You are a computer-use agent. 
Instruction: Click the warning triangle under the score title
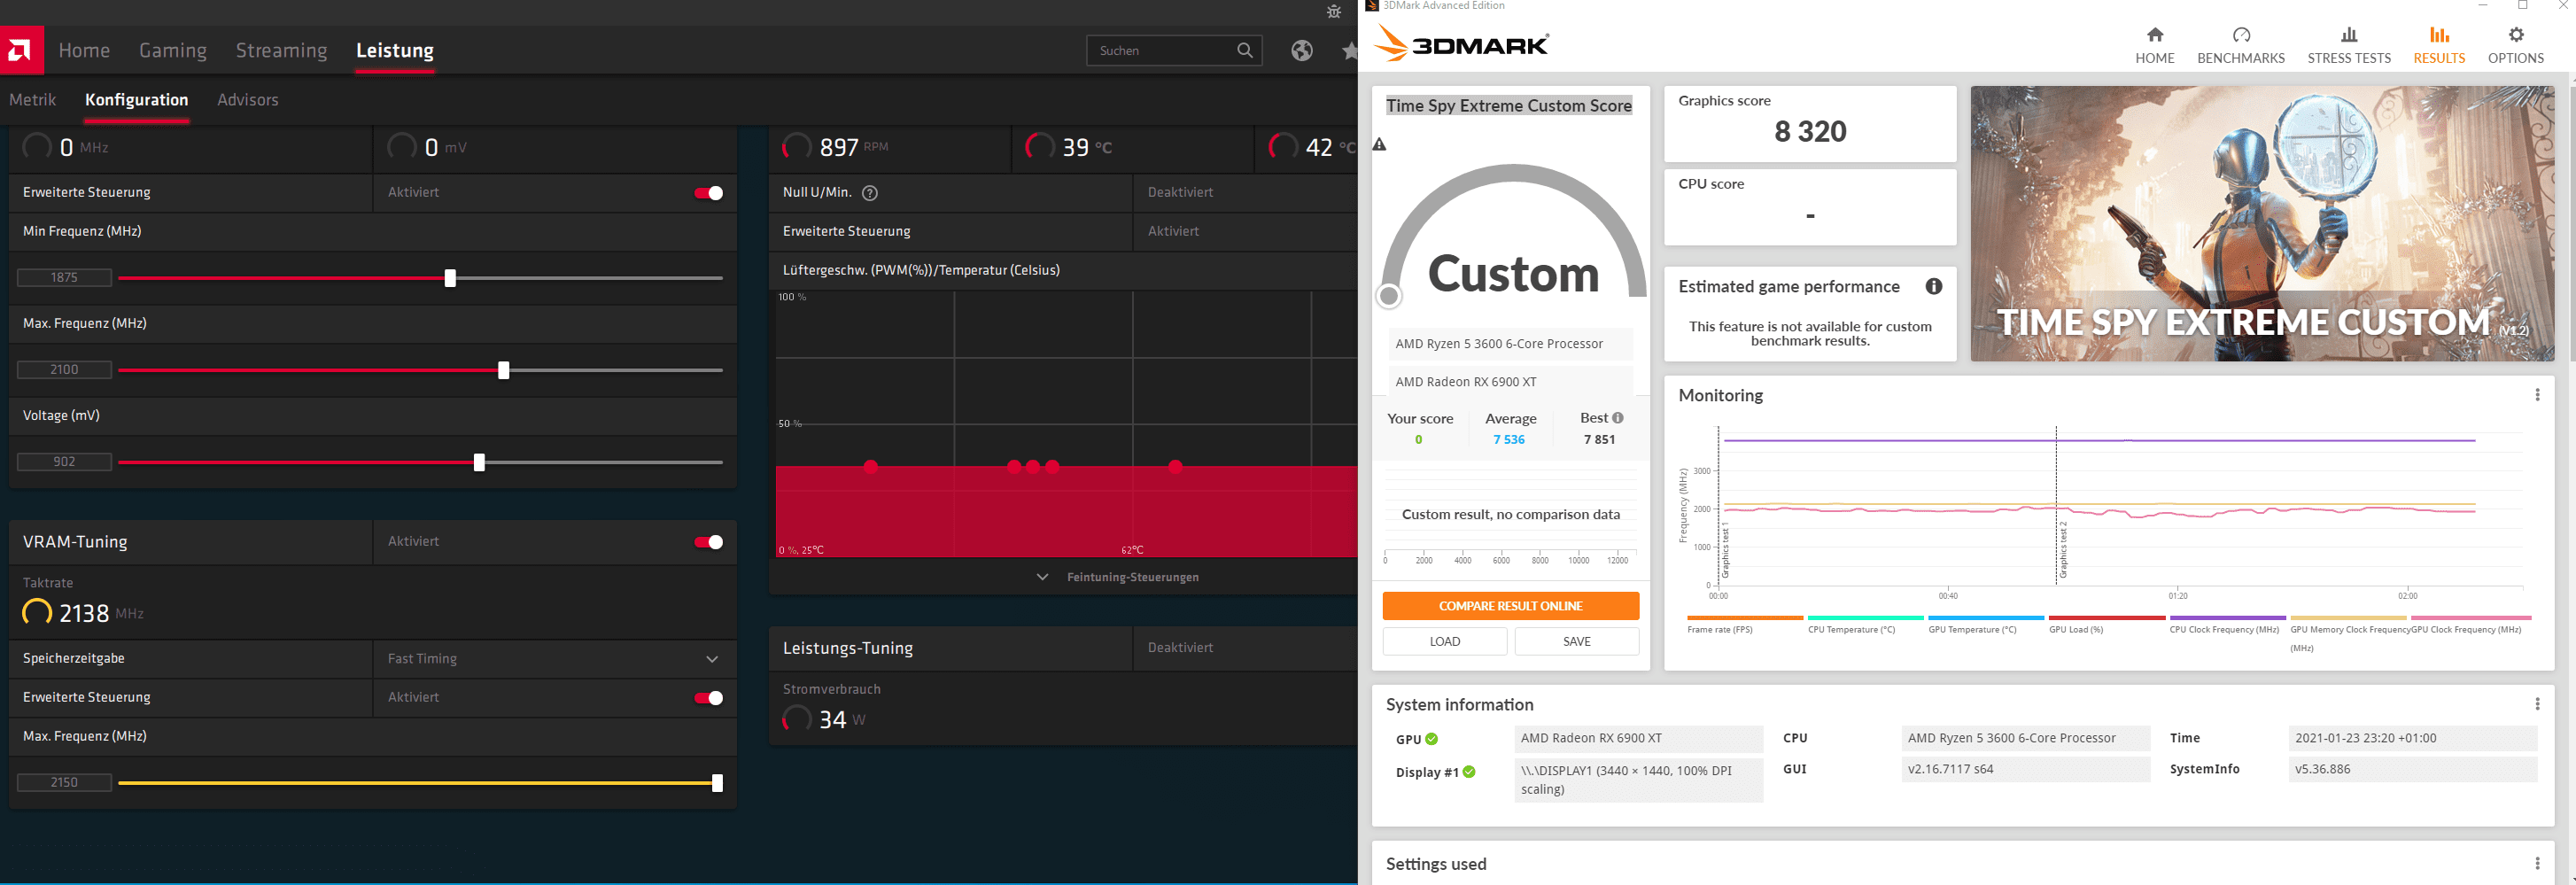[x=1379, y=144]
